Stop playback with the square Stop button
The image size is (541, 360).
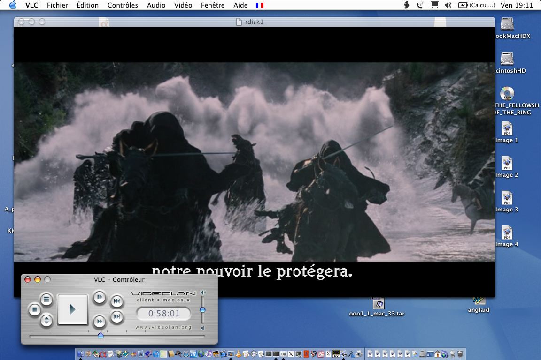[34, 309]
